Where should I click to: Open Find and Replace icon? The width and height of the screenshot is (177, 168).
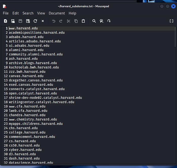101,21
